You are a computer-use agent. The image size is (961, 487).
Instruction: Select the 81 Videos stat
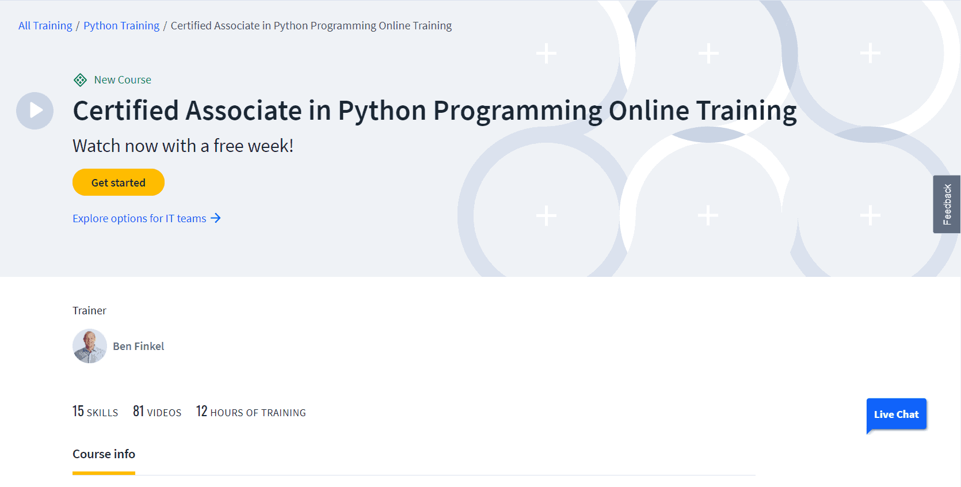[157, 412]
